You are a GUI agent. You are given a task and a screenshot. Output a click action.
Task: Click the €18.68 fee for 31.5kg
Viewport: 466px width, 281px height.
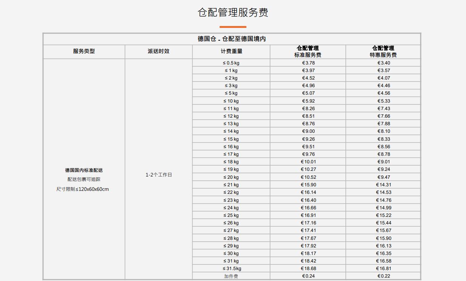point(307,268)
